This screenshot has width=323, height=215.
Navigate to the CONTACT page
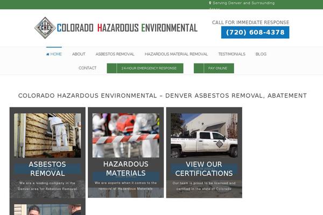click(88, 68)
